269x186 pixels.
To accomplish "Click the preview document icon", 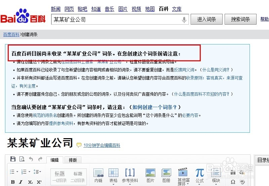I will coord(22,159).
